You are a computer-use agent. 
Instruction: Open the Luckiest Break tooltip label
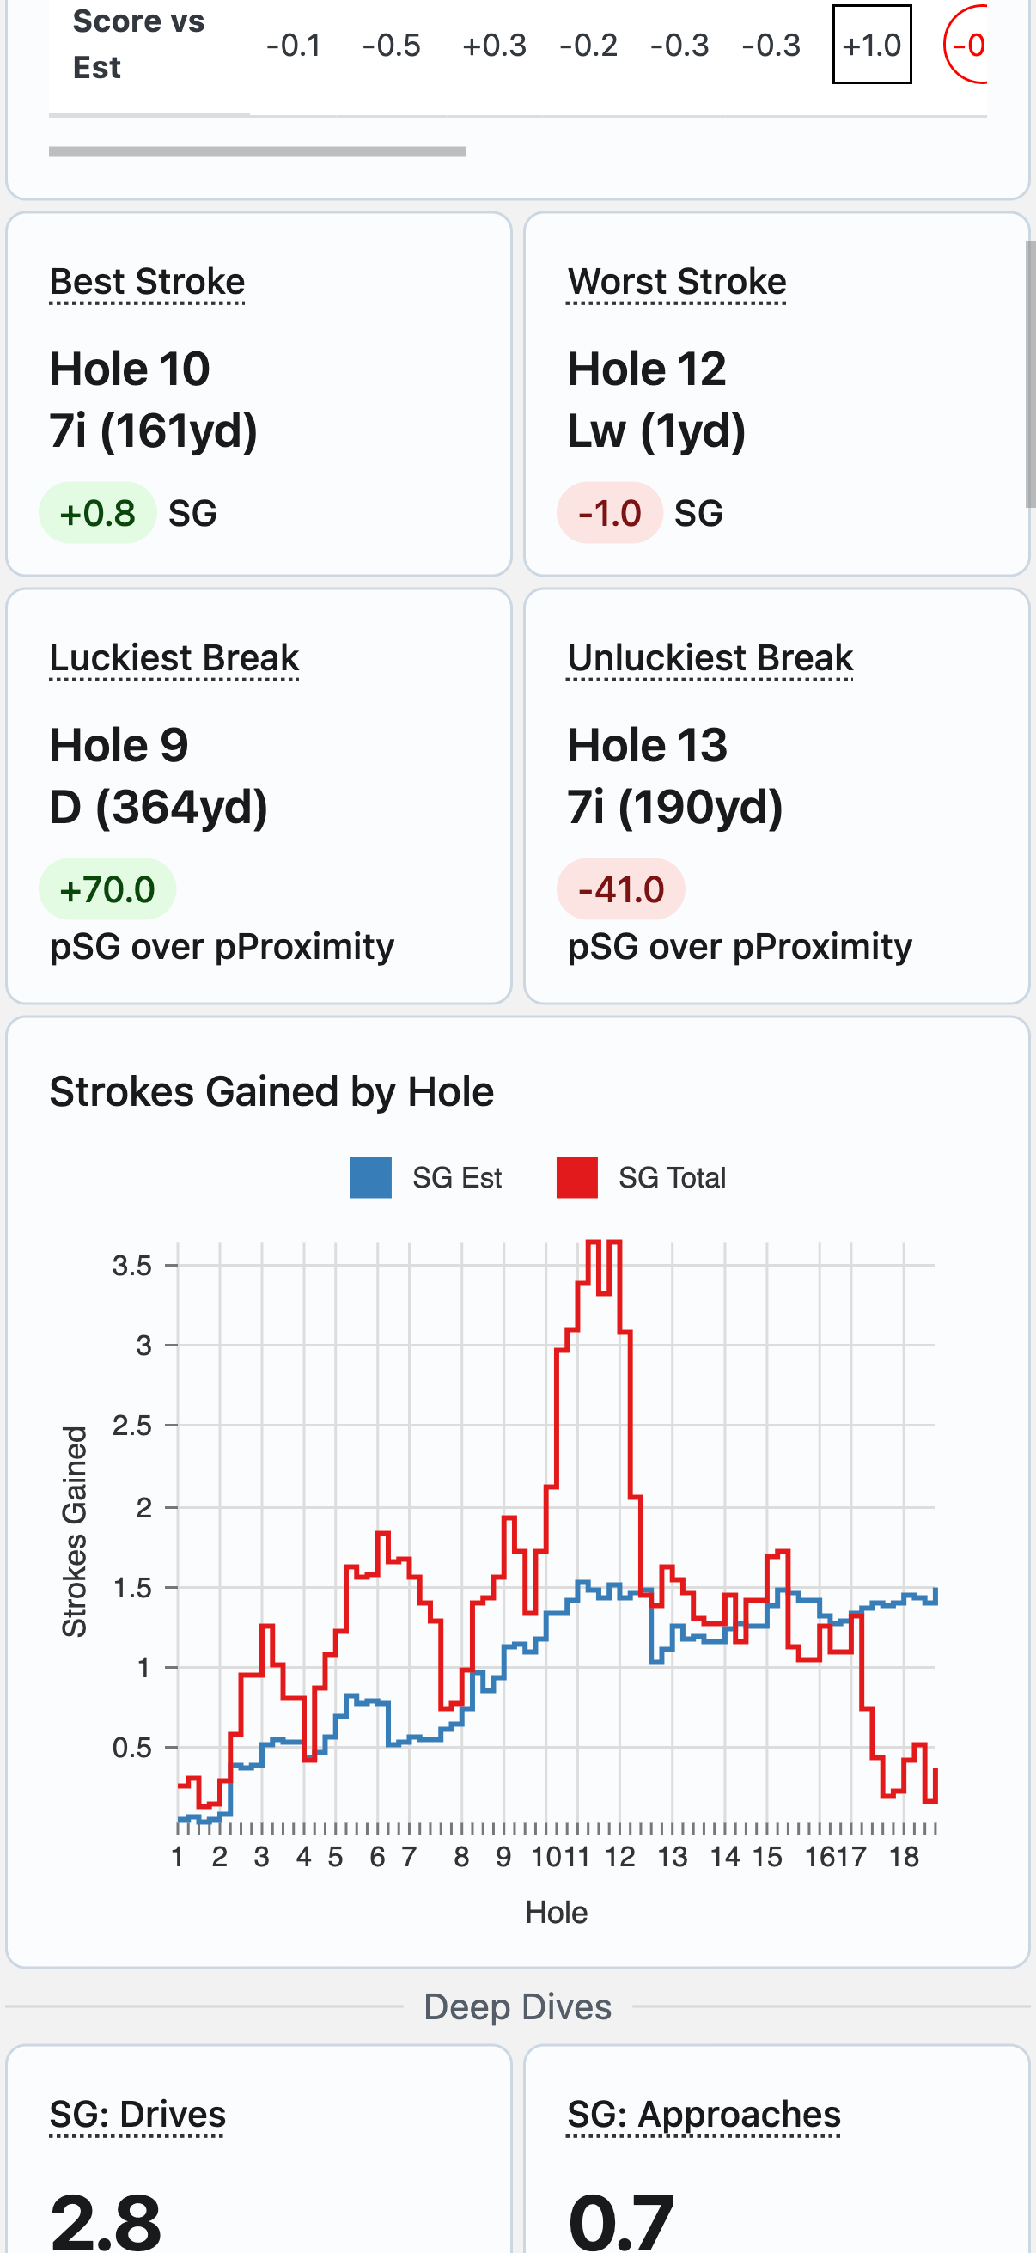174,658
